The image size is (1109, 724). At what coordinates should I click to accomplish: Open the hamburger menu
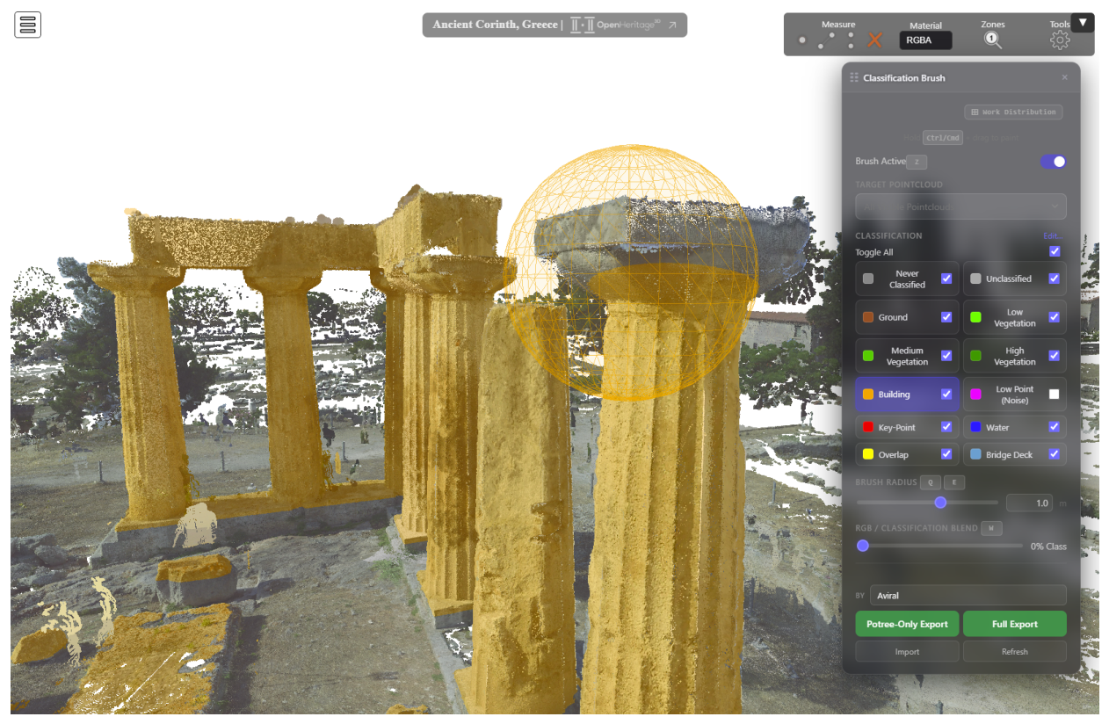click(x=28, y=25)
